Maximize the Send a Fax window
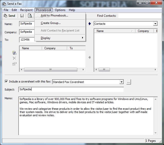The height and width of the screenshot is (145, 164). (147, 2)
